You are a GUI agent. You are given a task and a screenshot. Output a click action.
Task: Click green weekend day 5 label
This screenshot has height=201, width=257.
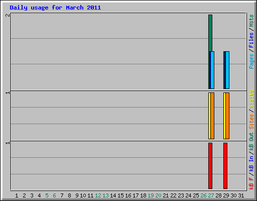click(47, 195)
